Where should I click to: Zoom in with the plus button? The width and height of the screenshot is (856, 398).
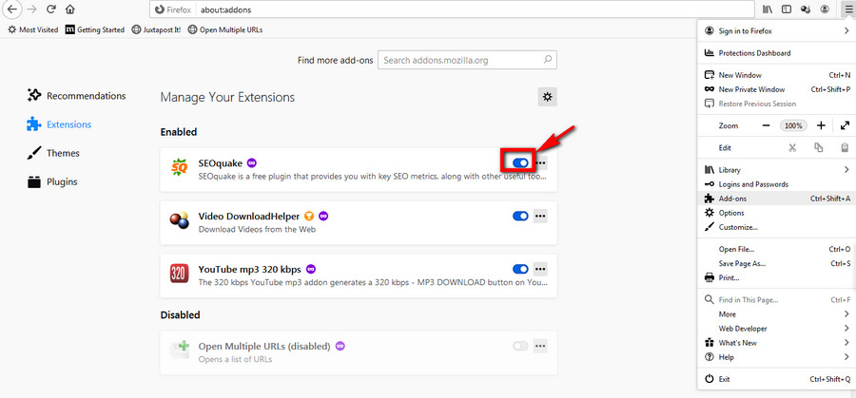(x=821, y=125)
